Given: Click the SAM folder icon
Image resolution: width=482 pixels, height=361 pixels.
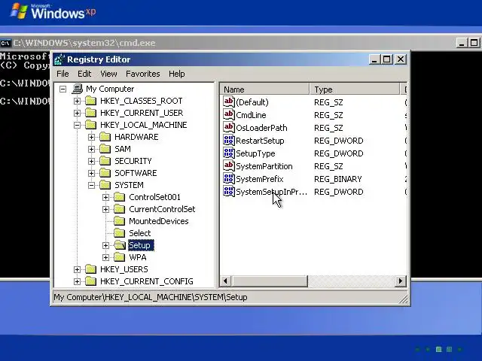Looking at the screenshot, I should click(x=105, y=149).
